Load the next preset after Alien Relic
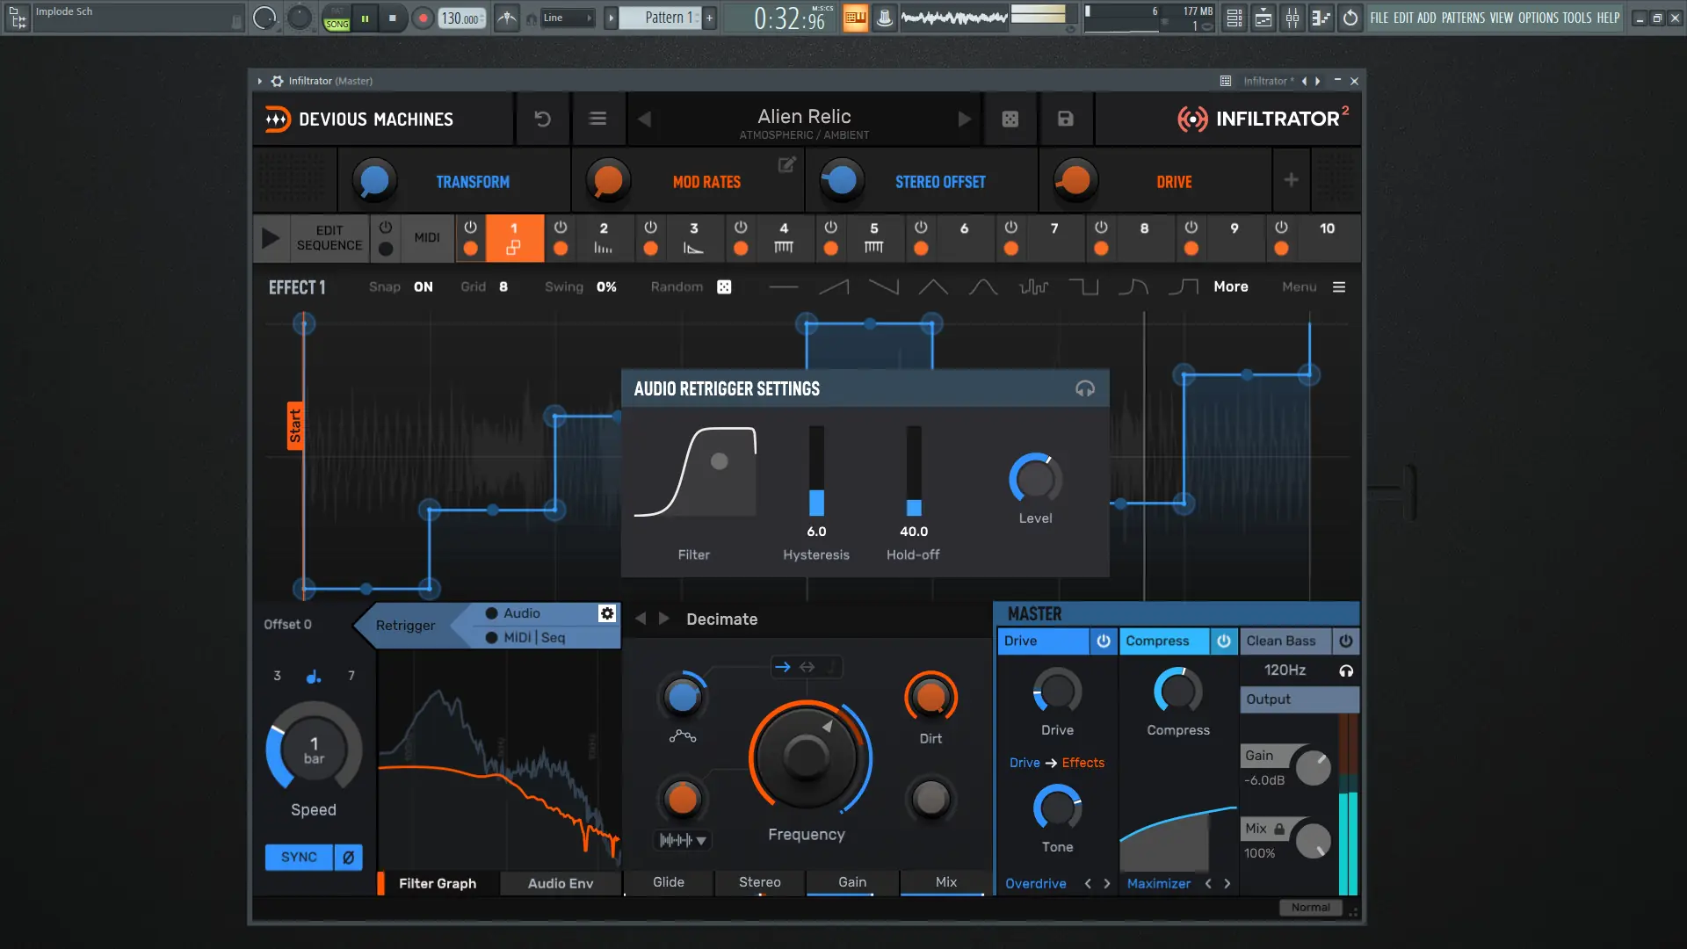 pyautogui.click(x=965, y=119)
